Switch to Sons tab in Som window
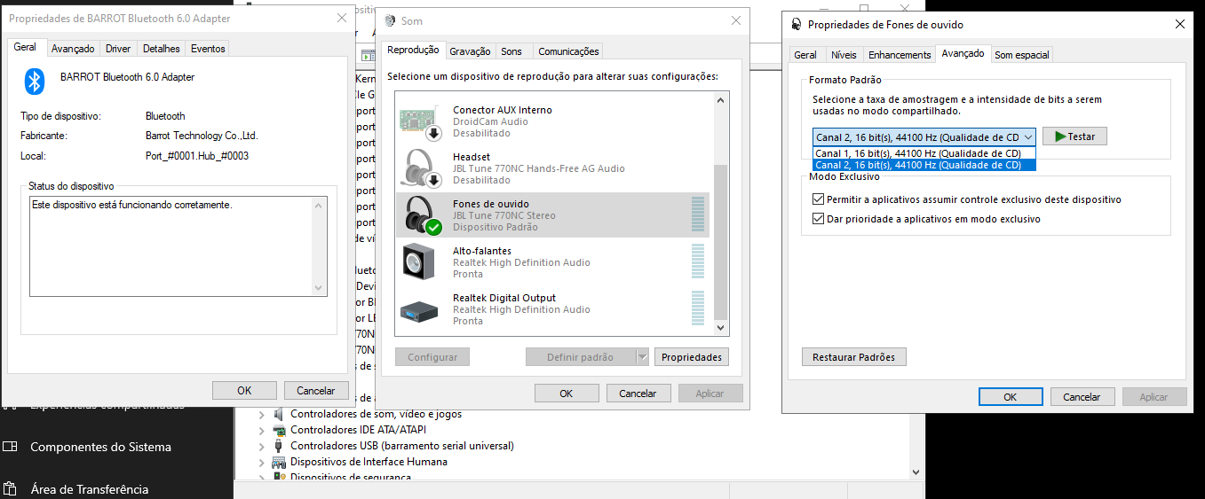The width and height of the screenshot is (1205, 499). (511, 51)
